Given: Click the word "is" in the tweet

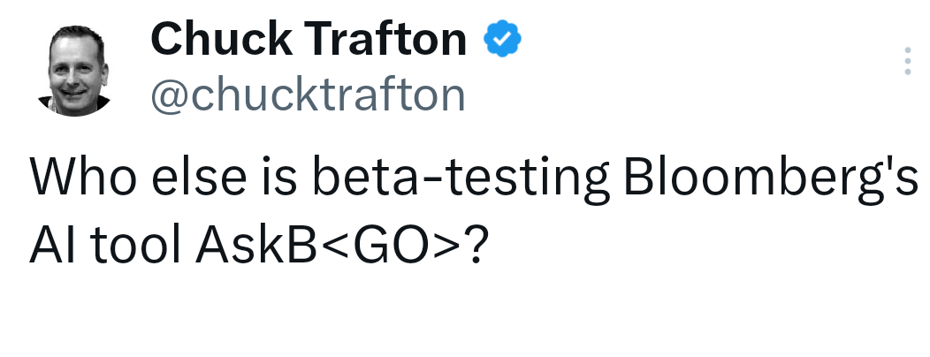Looking at the screenshot, I should [x=279, y=178].
